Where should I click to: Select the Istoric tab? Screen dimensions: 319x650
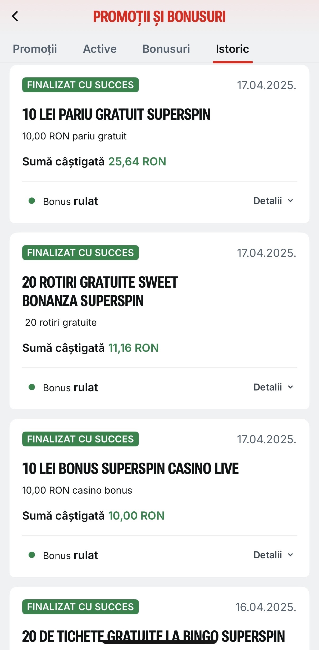click(233, 49)
